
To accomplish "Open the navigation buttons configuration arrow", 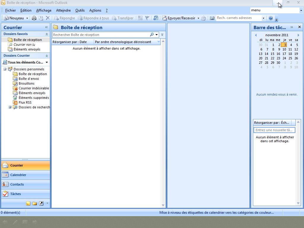I will click(x=47, y=203).
